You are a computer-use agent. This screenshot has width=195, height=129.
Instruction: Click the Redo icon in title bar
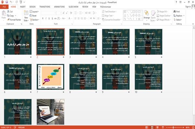(x=17, y=2)
